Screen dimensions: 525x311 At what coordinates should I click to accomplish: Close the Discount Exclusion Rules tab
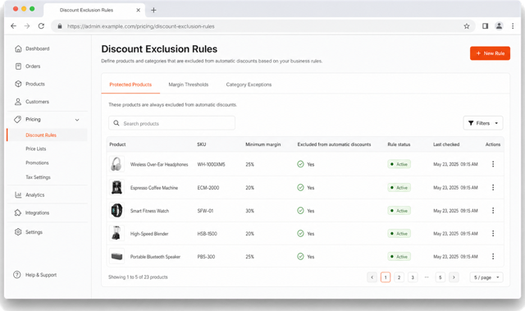pos(138,10)
